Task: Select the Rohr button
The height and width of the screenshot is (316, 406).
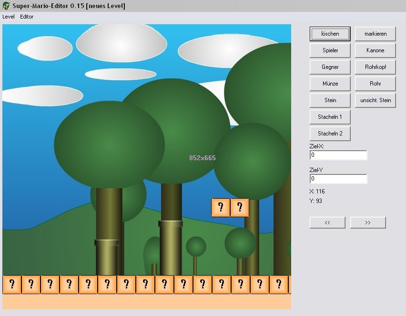Action: (x=376, y=84)
